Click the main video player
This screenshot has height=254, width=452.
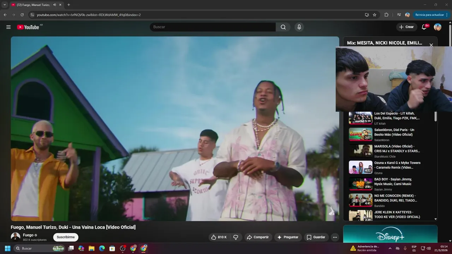[x=175, y=129]
